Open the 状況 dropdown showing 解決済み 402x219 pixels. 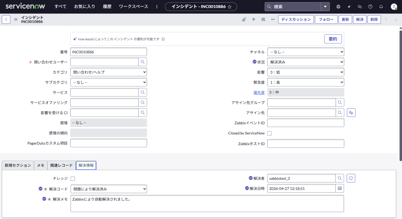(x=305, y=62)
